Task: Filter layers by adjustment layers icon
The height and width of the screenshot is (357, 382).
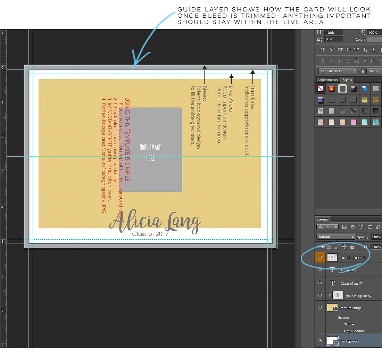Action: (x=353, y=227)
